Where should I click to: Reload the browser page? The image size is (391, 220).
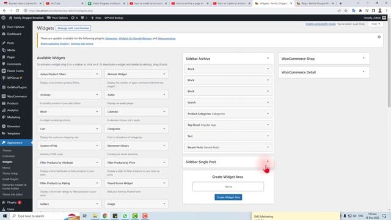coord(18,11)
